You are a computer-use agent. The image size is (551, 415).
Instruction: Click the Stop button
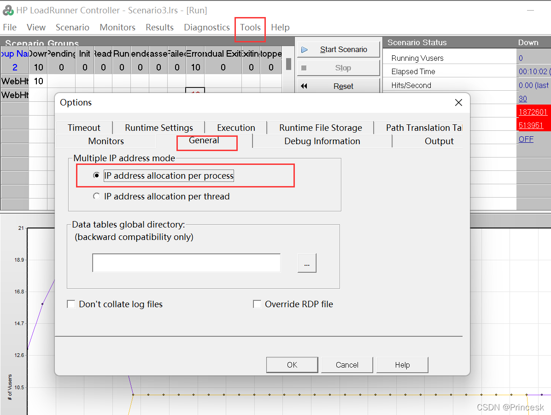(339, 68)
